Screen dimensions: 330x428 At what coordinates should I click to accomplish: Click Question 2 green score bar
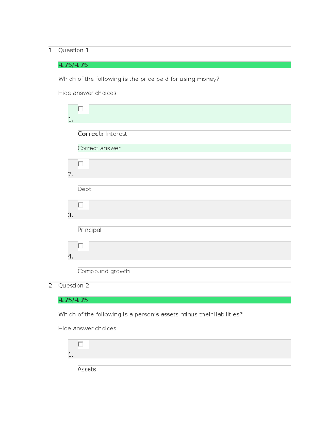click(x=174, y=300)
